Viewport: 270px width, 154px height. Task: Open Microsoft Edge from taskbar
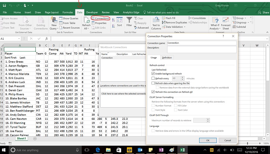tap(98, 150)
